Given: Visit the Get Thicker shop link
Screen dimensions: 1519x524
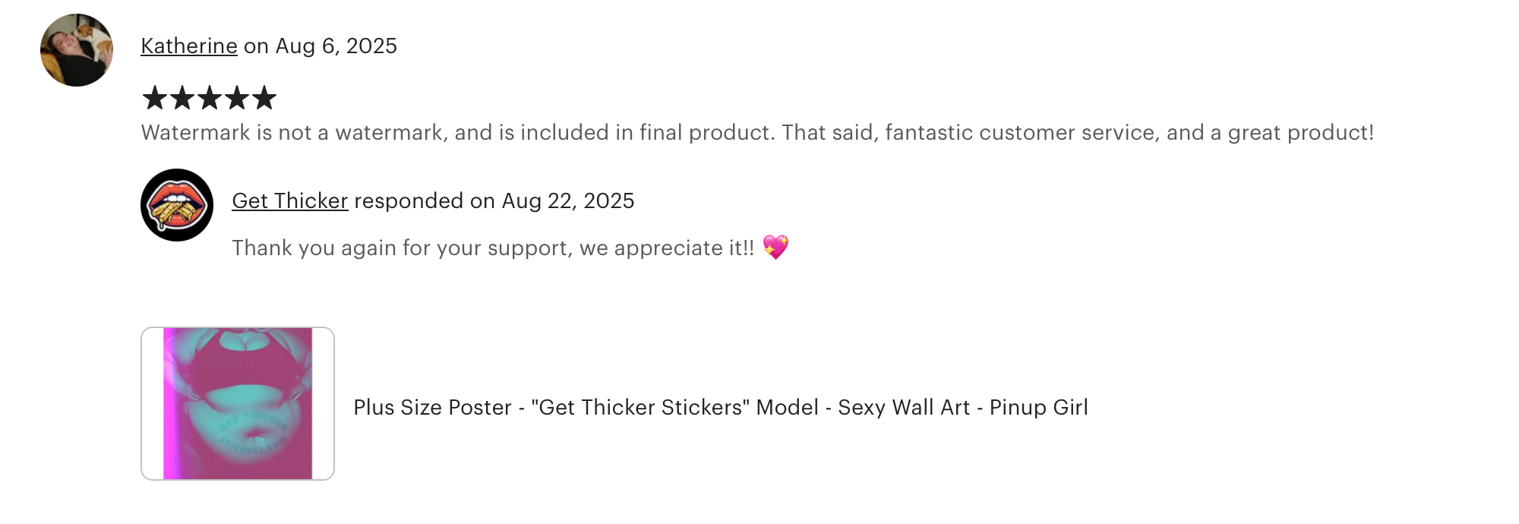Looking at the screenshot, I should [289, 201].
